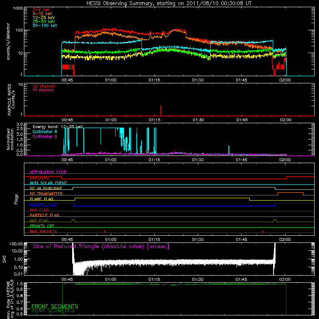This screenshot has height=319, width=319.
Task: Click the 02:00 time label under the particle rates panel
Action: point(286,120)
